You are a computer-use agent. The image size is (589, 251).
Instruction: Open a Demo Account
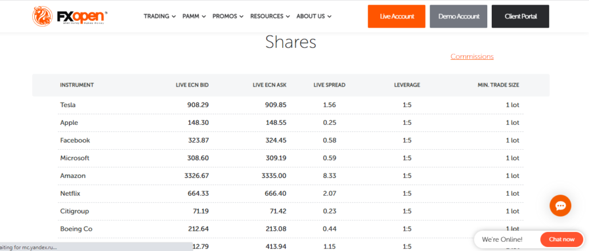(x=458, y=16)
